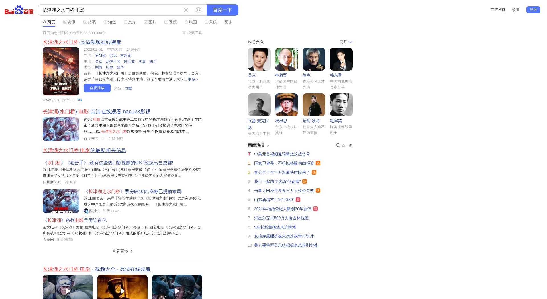Click 酷扯儿 author avatar icon

(86, 211)
